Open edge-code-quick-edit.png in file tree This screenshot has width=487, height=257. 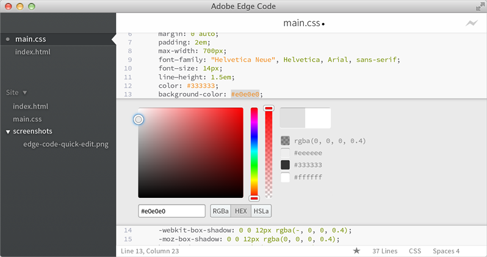66,144
